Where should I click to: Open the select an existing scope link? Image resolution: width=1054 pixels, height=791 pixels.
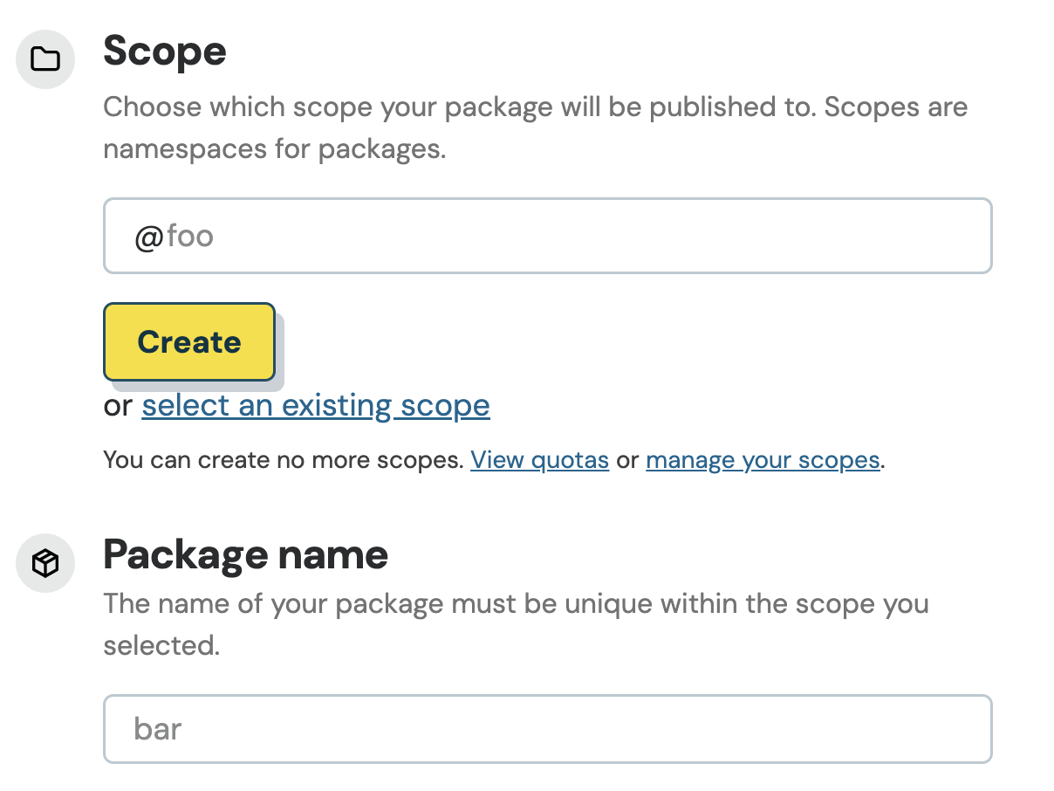point(315,406)
